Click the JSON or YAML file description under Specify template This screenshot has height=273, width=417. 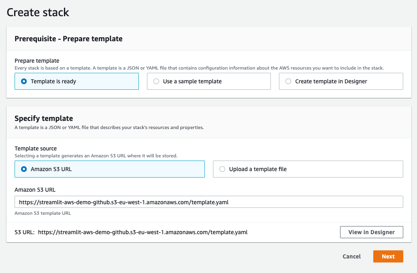109,127
